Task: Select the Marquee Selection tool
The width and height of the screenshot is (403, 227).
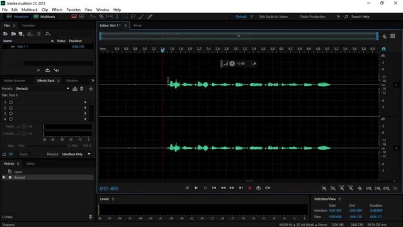Action: coord(125,16)
